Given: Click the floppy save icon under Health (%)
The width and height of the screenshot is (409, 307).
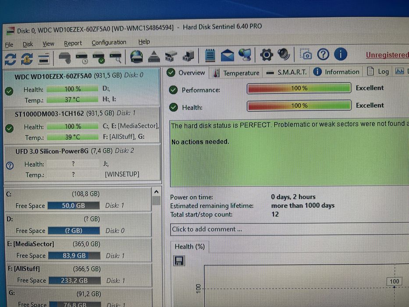Looking at the screenshot, I should 179,261.
